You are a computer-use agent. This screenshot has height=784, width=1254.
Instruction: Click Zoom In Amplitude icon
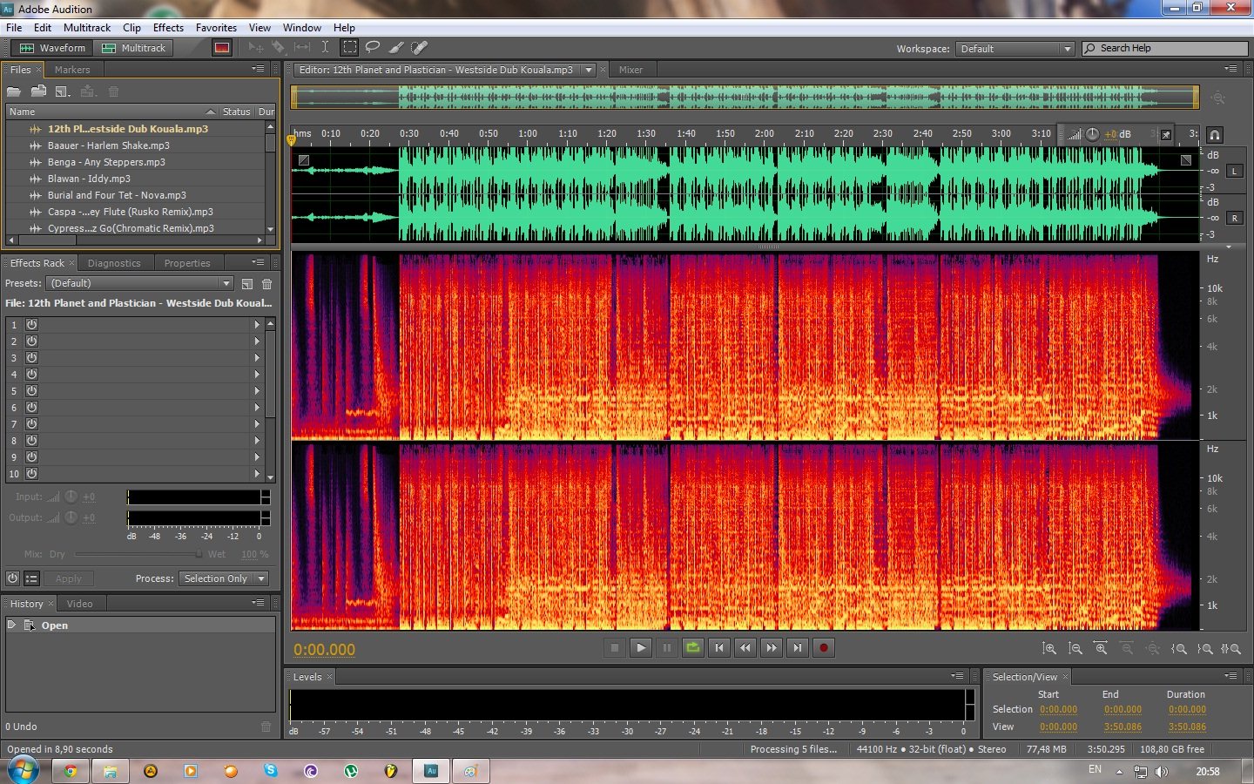1049,649
